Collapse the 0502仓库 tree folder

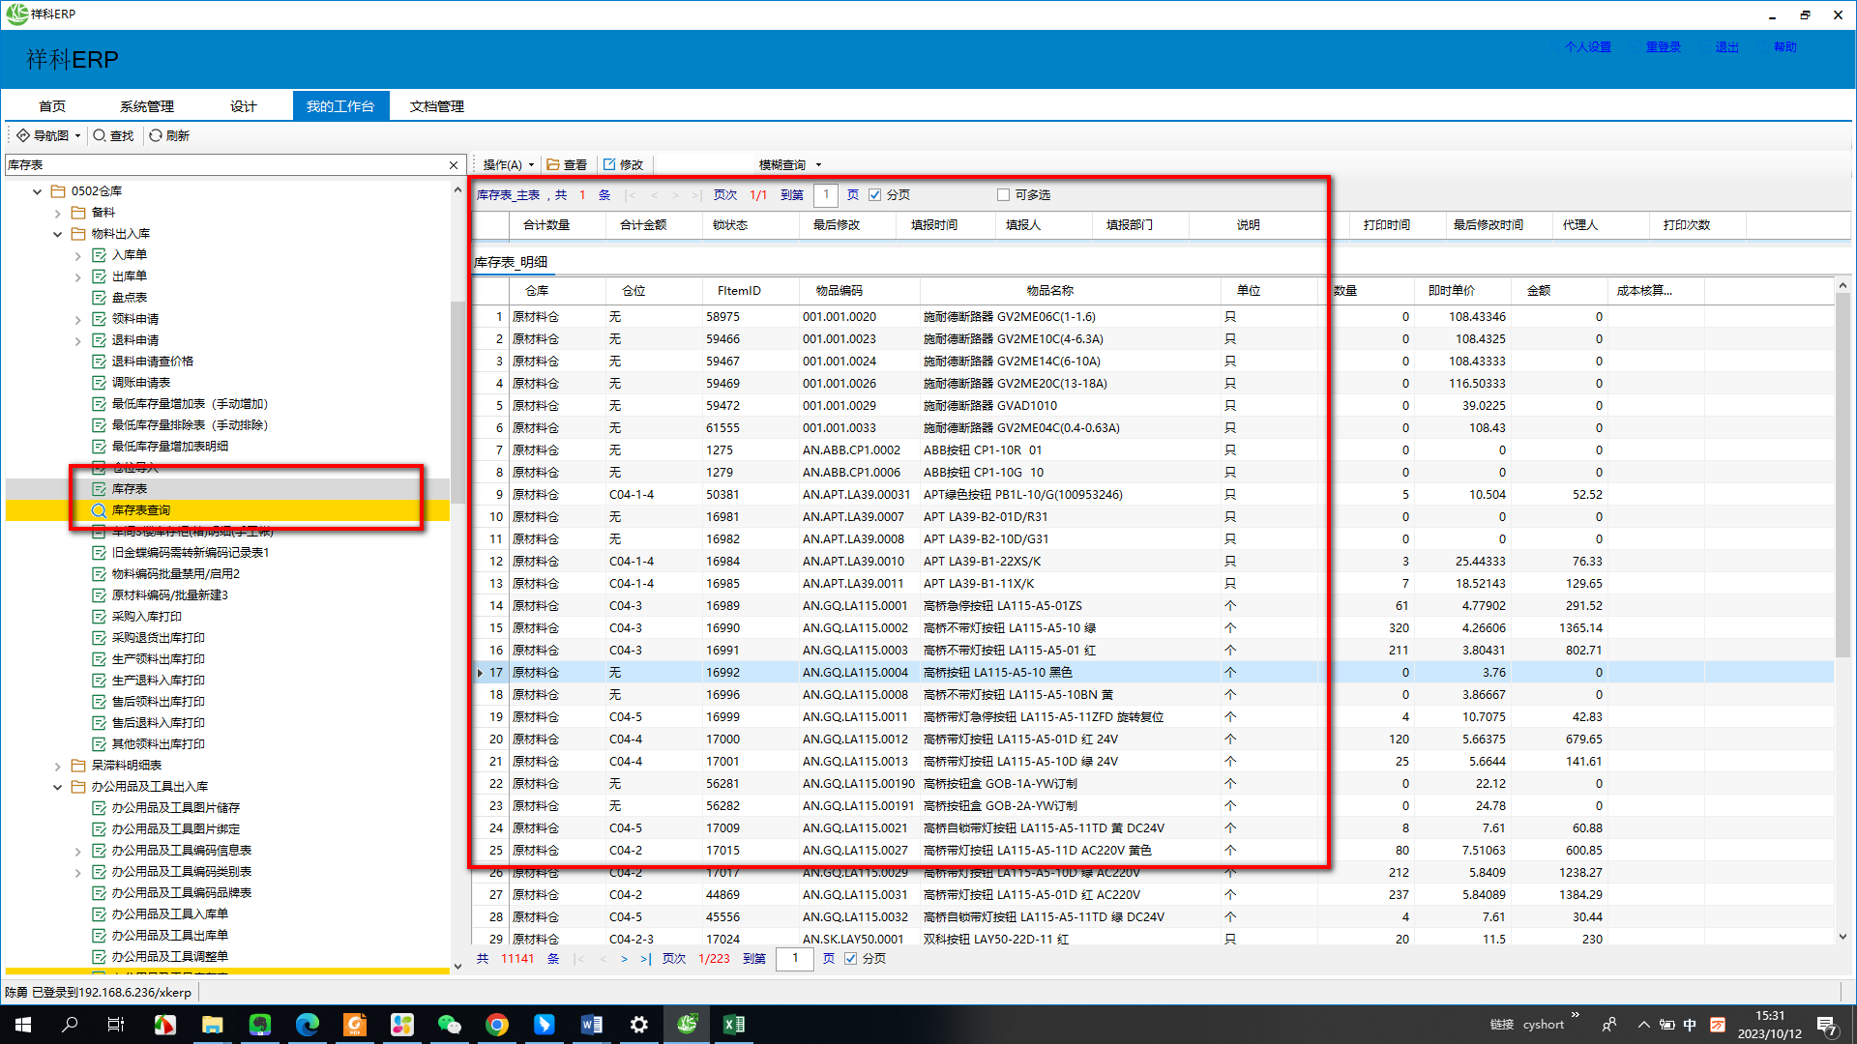click(38, 191)
